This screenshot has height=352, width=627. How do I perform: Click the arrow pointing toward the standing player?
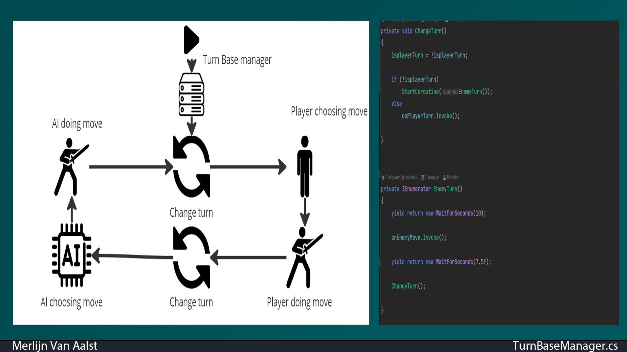coord(248,167)
